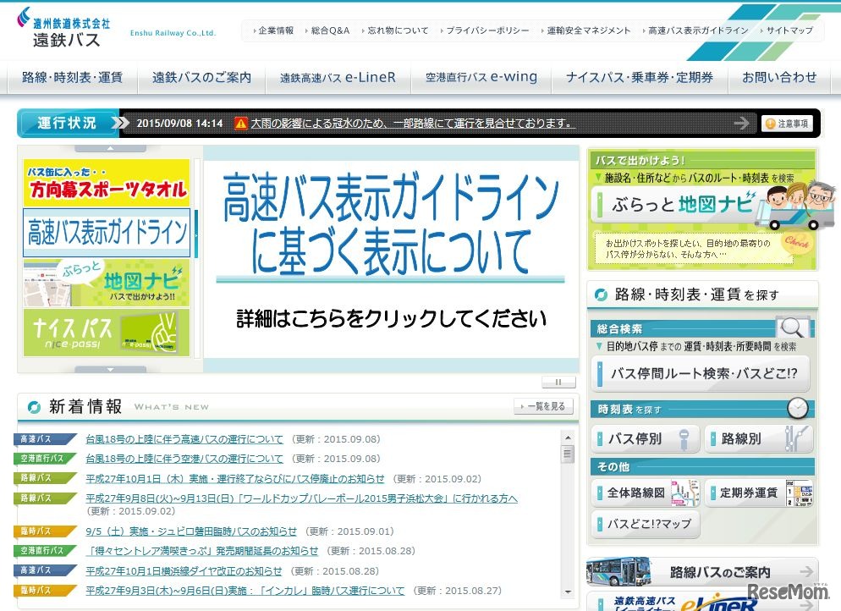
Task: Select ぶらっと地図ナビ carousel thumbnail
Action: [107, 283]
